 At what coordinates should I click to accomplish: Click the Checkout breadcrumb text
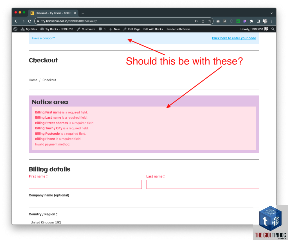49,80
